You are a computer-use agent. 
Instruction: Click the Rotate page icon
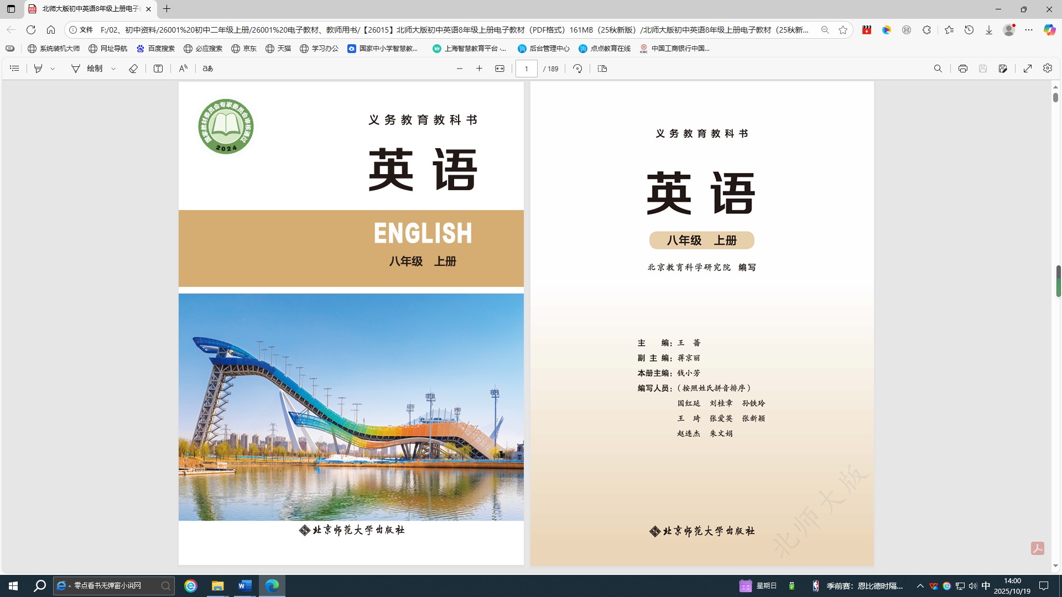click(x=577, y=69)
